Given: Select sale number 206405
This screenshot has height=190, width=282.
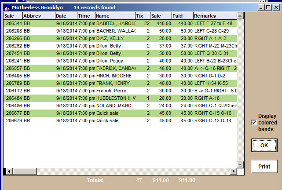Looking at the screenshot, I should [14, 76].
